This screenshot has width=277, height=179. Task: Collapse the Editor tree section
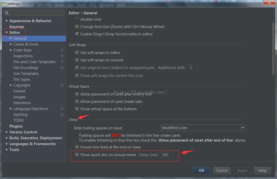click(7, 33)
